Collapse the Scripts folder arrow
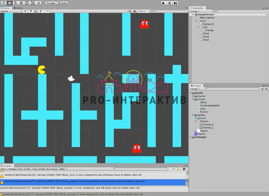The image size is (269, 196). [193, 99]
